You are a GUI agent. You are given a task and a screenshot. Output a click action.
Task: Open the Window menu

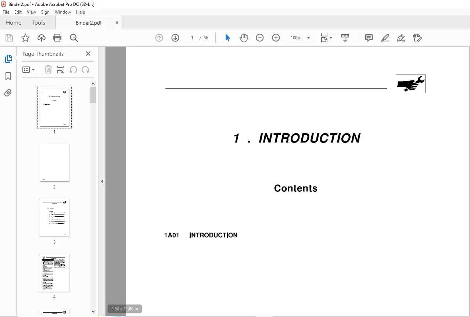click(63, 12)
